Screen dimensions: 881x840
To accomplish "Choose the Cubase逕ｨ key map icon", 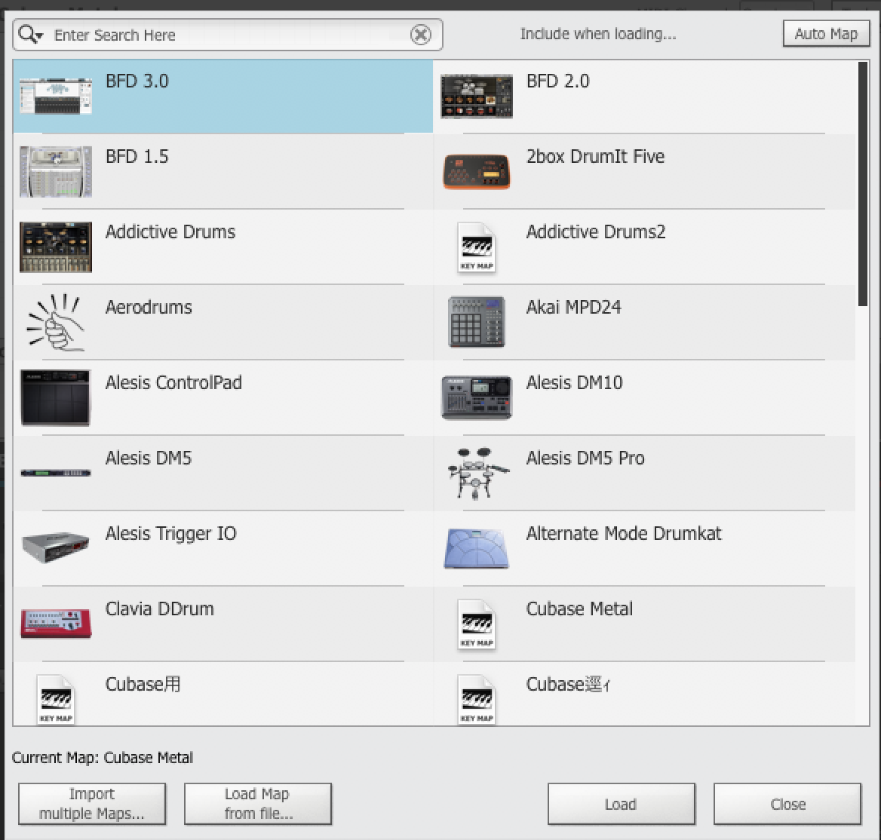I will (x=477, y=700).
